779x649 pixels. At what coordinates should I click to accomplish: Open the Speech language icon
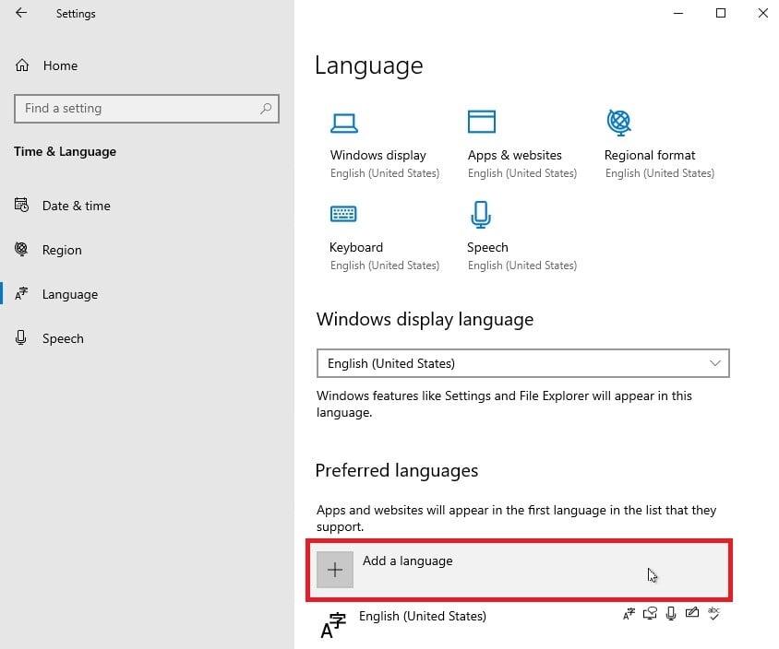tap(481, 213)
